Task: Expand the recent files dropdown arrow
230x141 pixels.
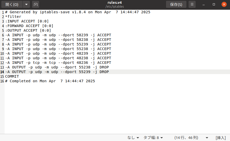Action: tap(26, 4)
